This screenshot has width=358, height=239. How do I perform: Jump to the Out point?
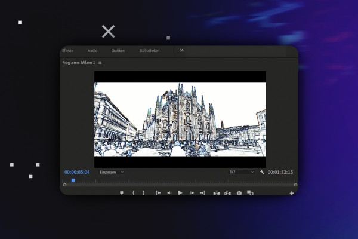[202, 193]
